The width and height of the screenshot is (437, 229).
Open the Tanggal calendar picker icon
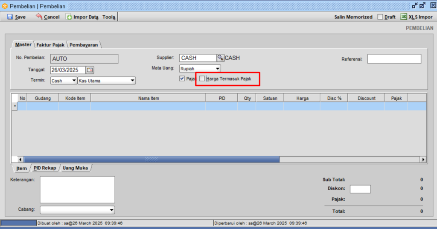[90, 70]
